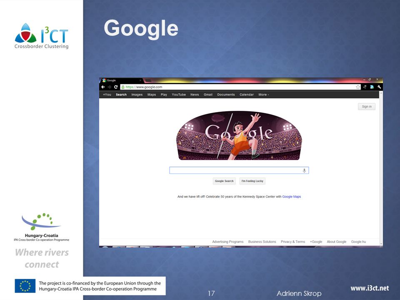Click the www.i3ct.net text
The image size is (400, 300).
coord(370,288)
